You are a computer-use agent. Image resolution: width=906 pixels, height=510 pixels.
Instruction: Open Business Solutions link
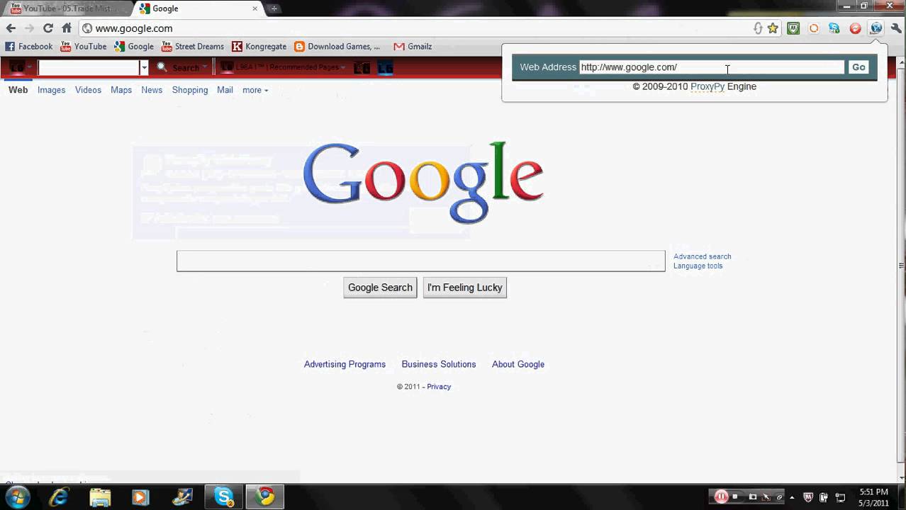pyautogui.click(x=439, y=364)
